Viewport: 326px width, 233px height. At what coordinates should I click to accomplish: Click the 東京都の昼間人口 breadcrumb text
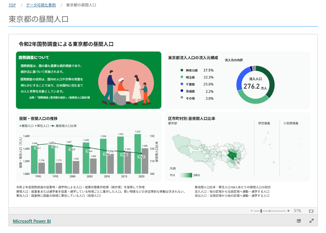(x=81, y=5)
